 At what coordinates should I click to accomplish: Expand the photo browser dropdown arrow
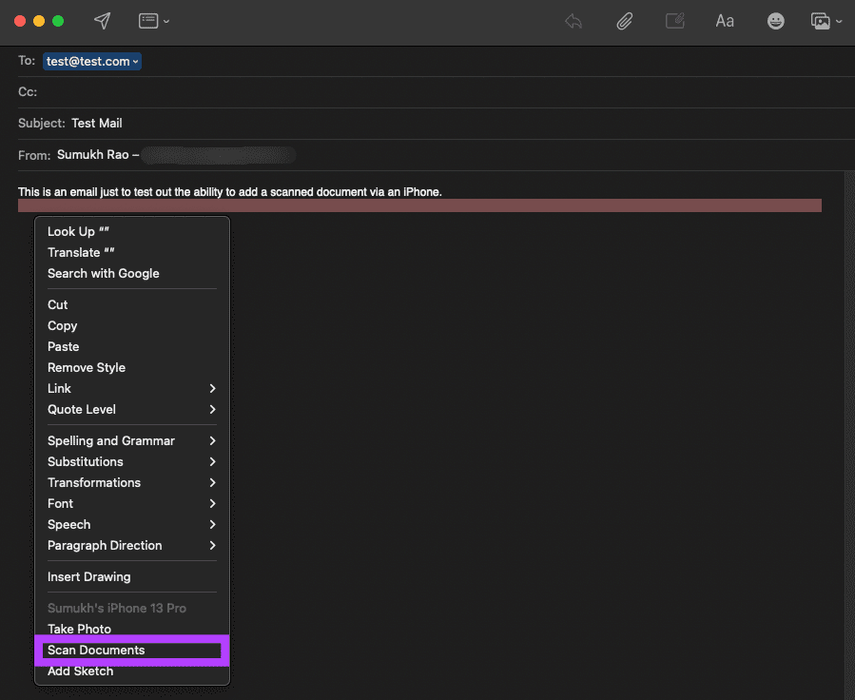[x=839, y=22]
